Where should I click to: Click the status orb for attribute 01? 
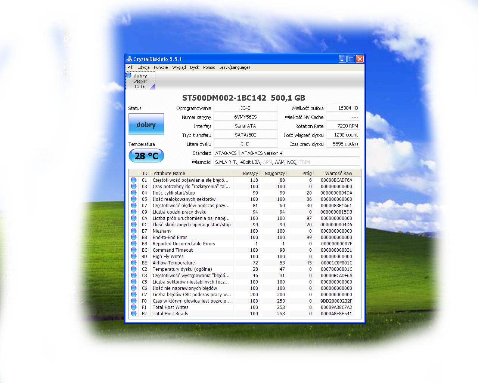tap(134, 180)
